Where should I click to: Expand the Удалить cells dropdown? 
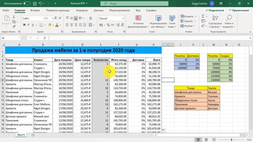point(195,21)
